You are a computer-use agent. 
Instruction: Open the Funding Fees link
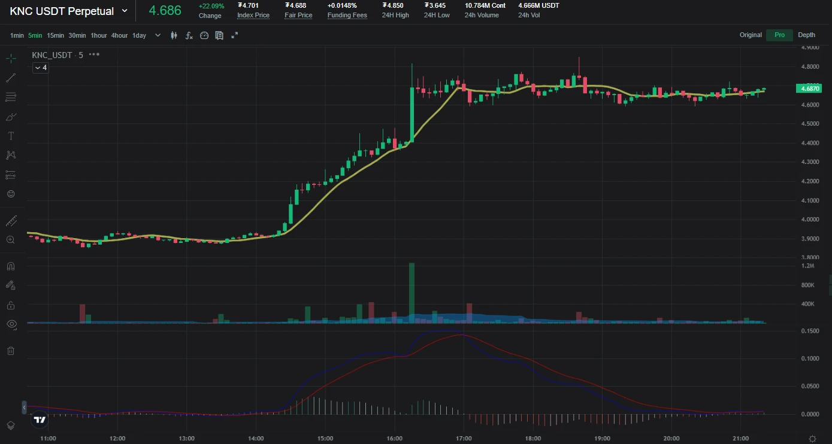tap(347, 16)
